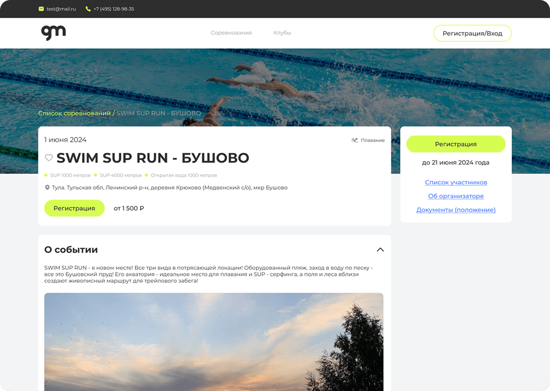Toggle the heart favorite icon

pos(49,158)
